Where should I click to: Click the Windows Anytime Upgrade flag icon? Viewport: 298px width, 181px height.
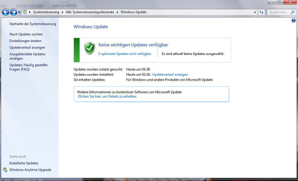[5, 169]
